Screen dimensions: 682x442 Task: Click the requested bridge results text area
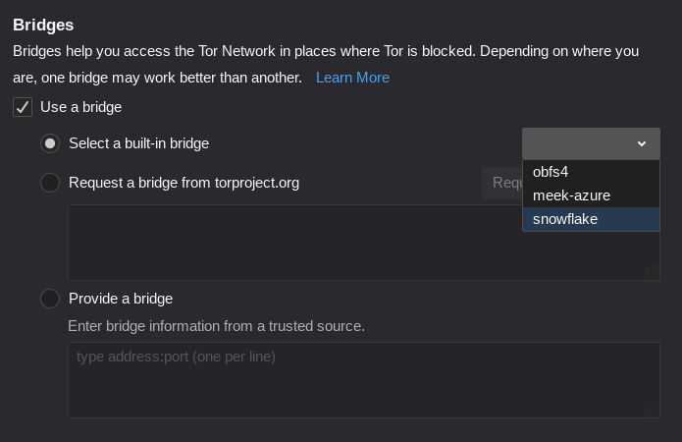coord(364,243)
